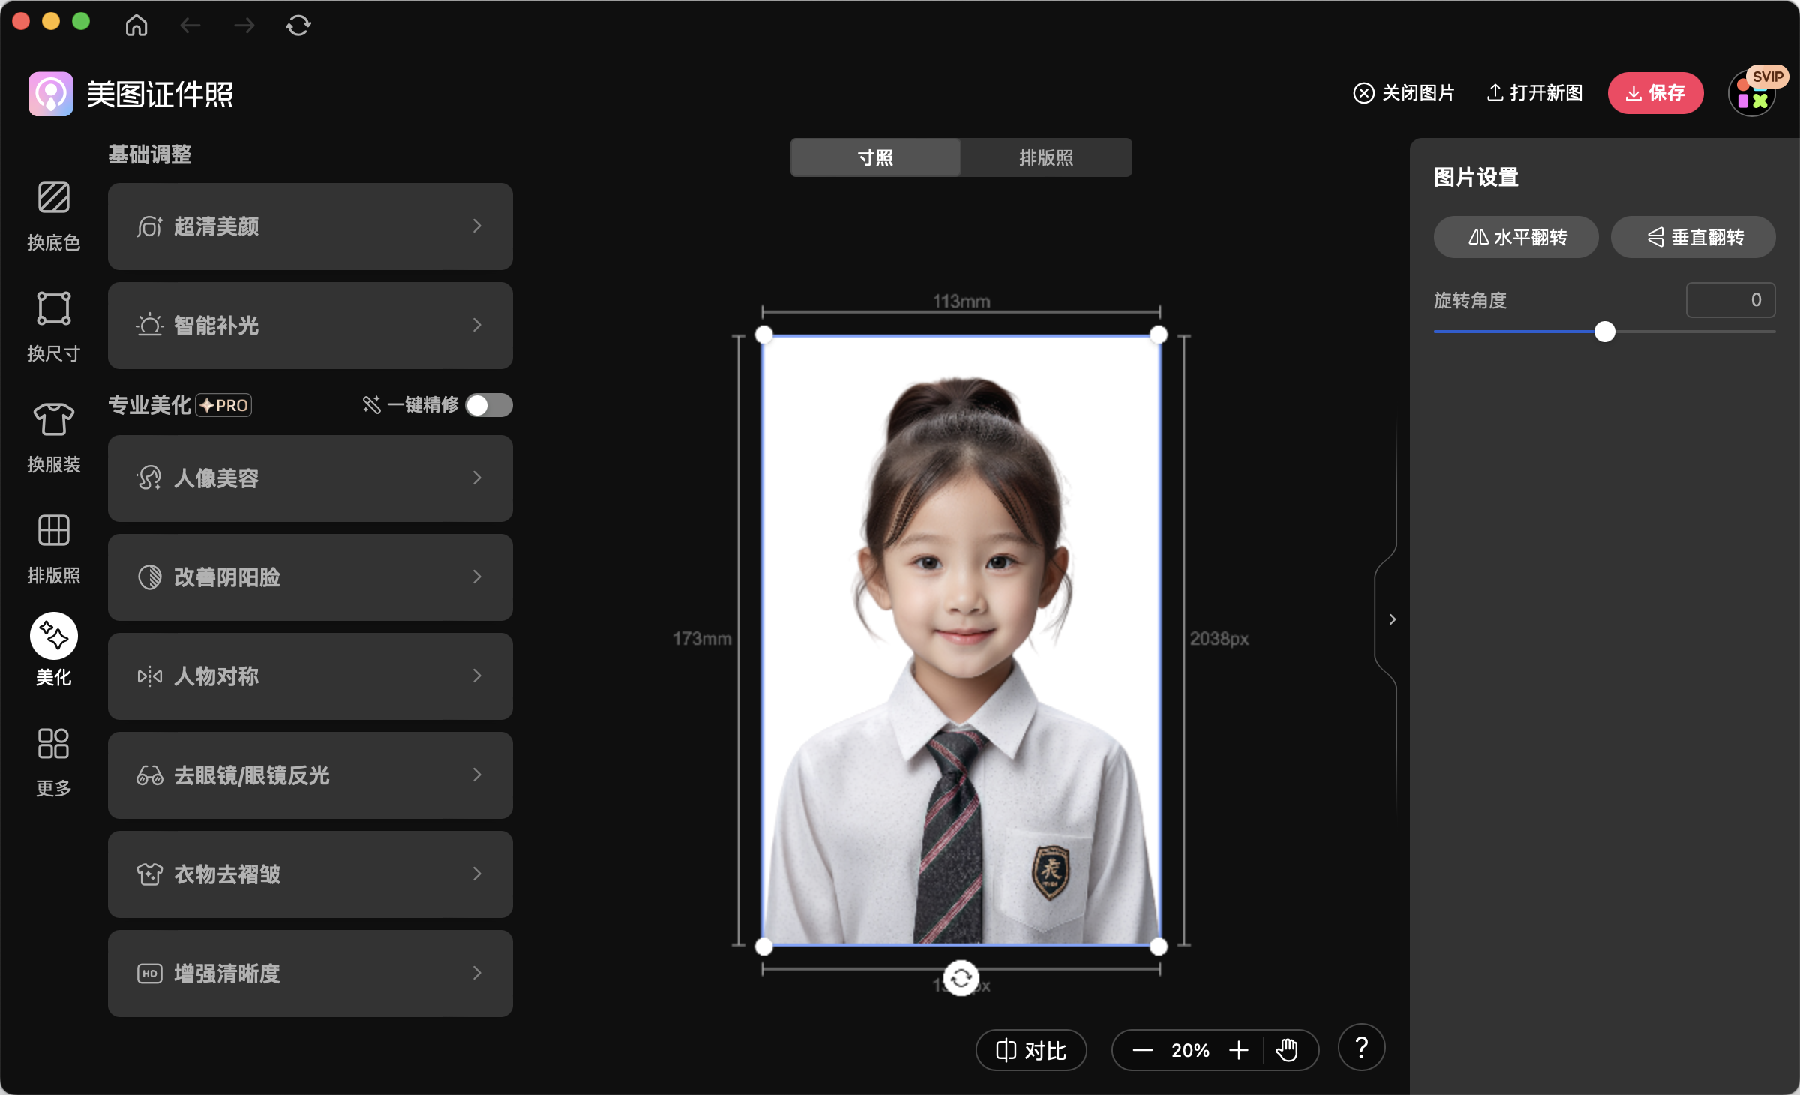Viewport: 1800px width, 1095px height.
Task: Click the 水平翻转 horizontal flip button
Action: point(1516,237)
